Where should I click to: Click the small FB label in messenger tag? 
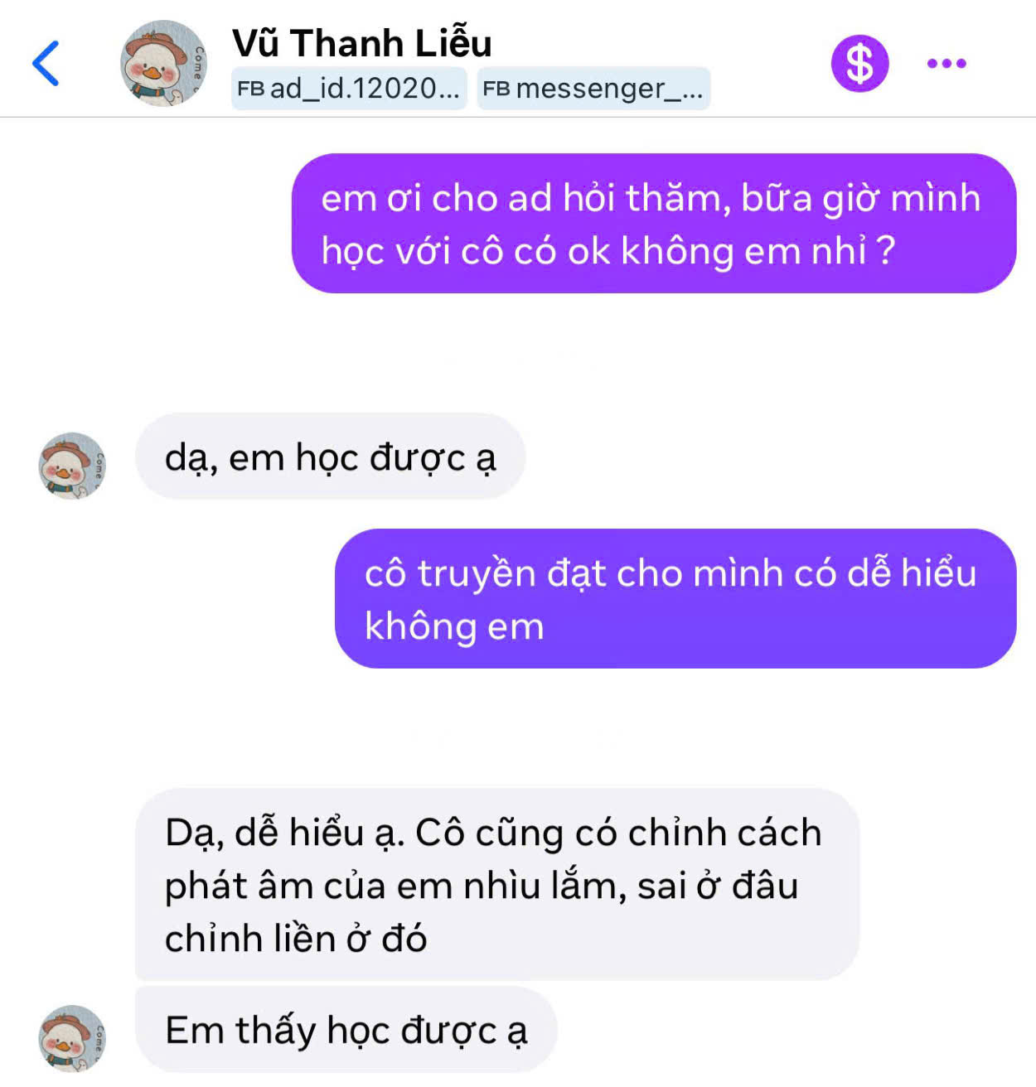click(496, 89)
